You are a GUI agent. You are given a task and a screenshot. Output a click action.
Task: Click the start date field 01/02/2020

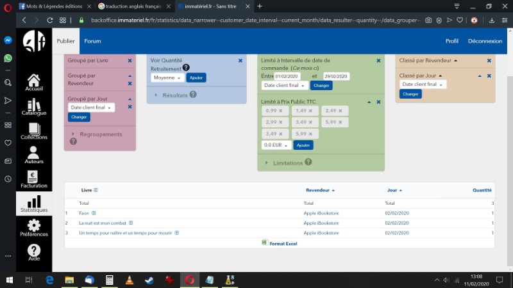287,76
